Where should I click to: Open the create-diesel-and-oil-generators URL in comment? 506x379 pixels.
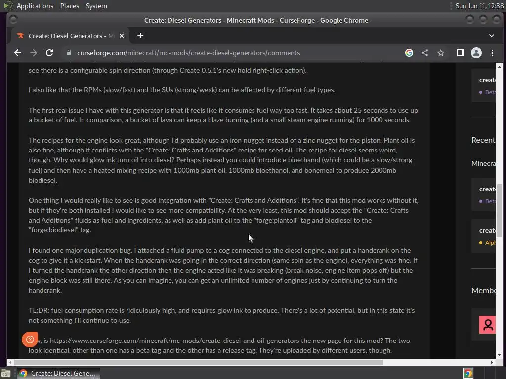coord(174,341)
